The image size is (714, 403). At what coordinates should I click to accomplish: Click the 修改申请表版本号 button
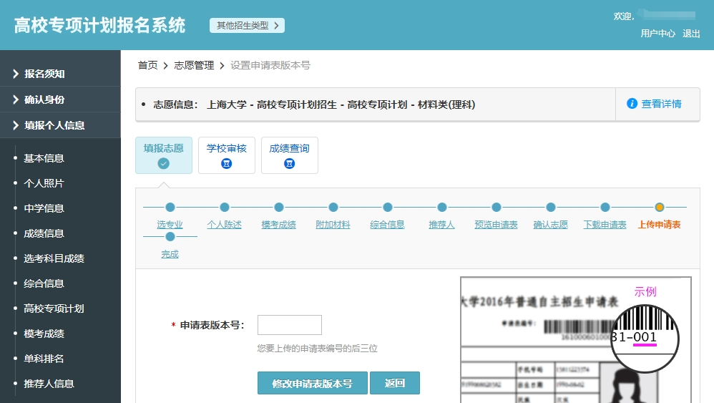pyautogui.click(x=313, y=383)
